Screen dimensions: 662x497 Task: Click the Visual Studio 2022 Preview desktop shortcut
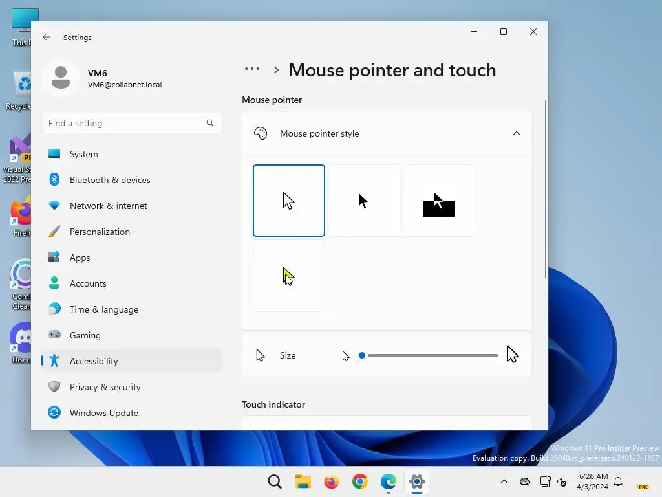[17, 159]
